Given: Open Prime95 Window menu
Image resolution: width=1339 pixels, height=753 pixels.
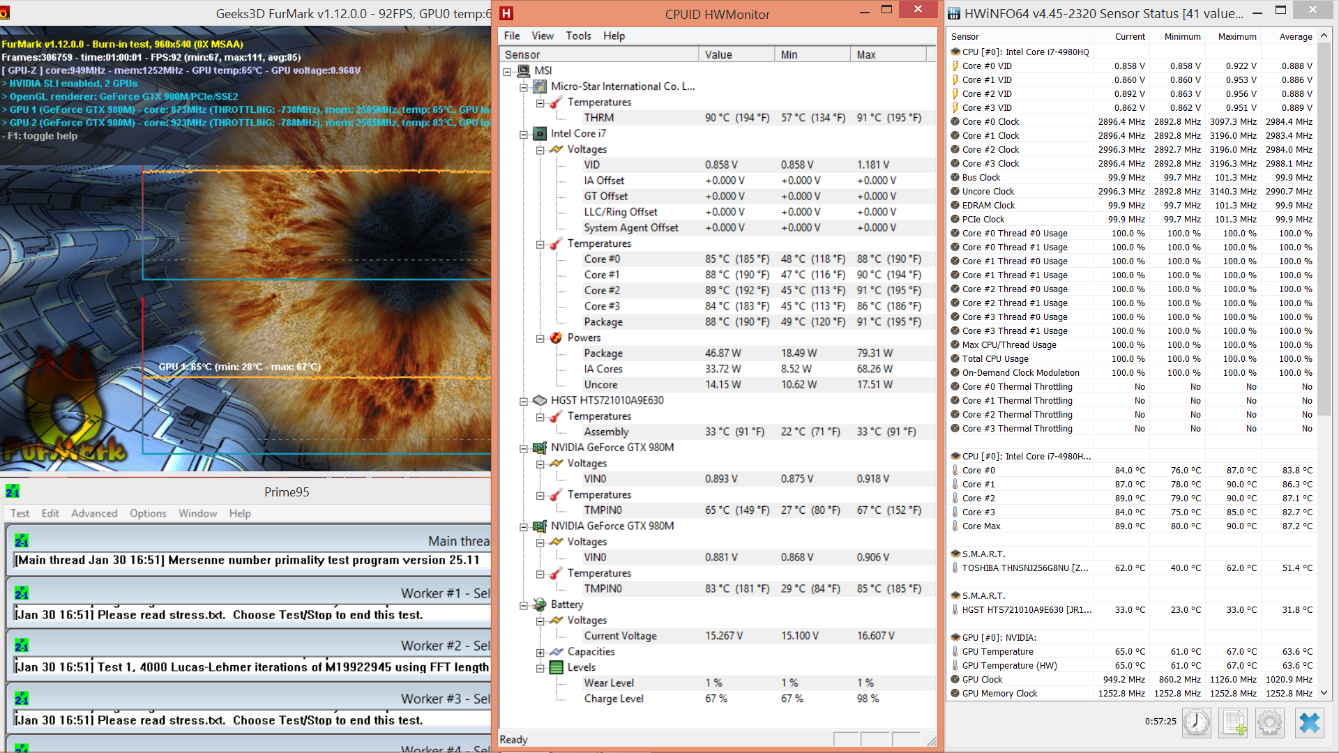Looking at the screenshot, I should 197,513.
